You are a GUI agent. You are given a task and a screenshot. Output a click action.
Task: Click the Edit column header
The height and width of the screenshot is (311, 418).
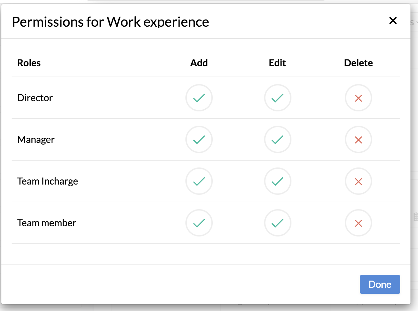(x=277, y=63)
